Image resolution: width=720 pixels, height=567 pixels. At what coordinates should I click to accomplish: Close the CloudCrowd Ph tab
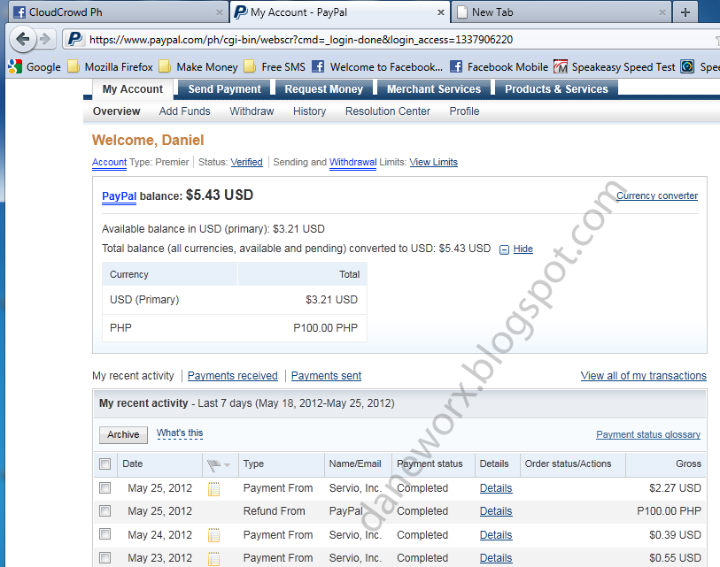click(x=220, y=12)
